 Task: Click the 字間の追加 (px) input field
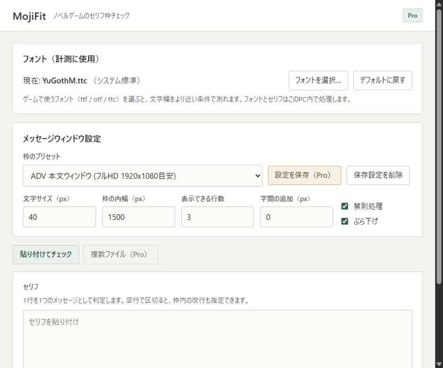[297, 217]
